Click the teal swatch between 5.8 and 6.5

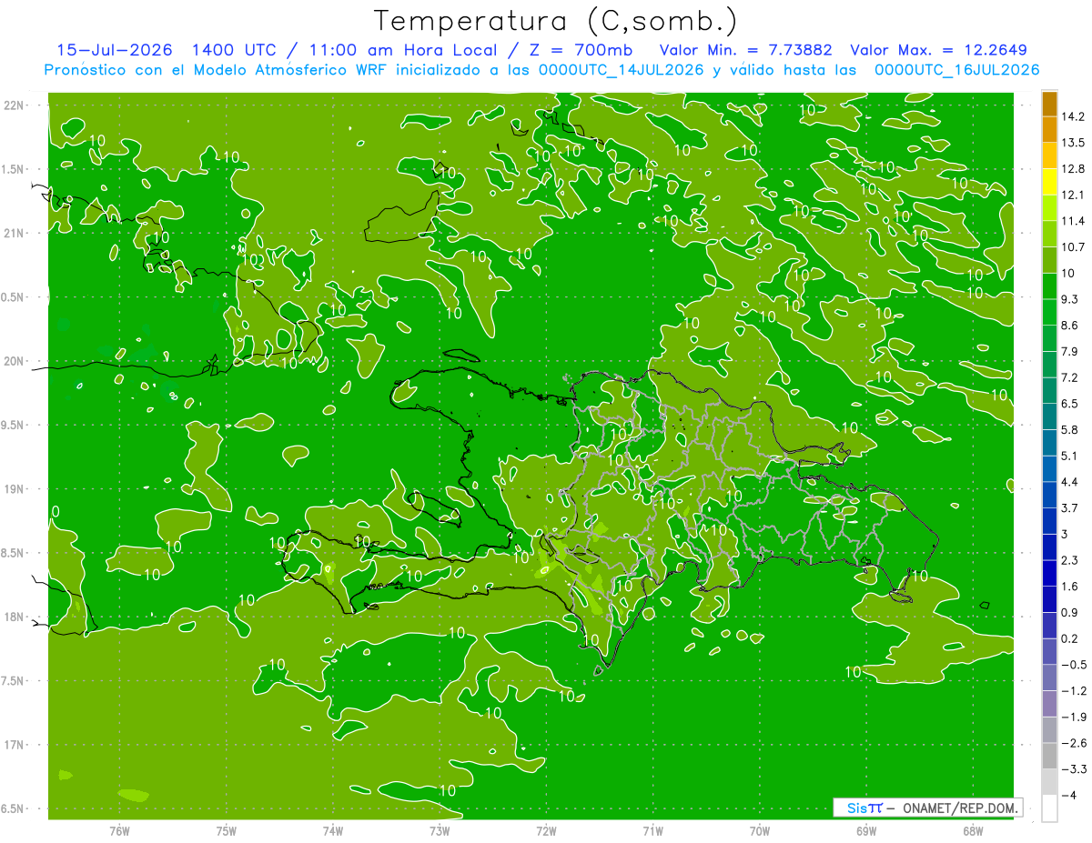(x=1050, y=416)
